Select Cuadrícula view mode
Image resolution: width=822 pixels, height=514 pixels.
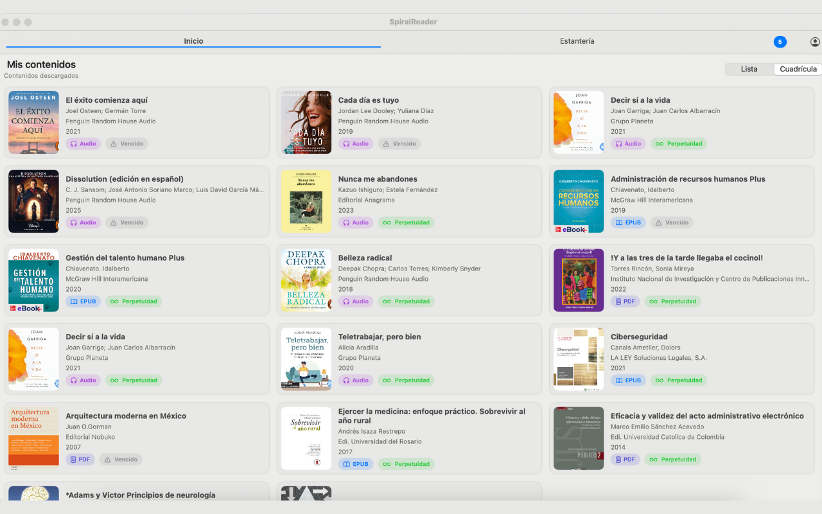pos(798,69)
